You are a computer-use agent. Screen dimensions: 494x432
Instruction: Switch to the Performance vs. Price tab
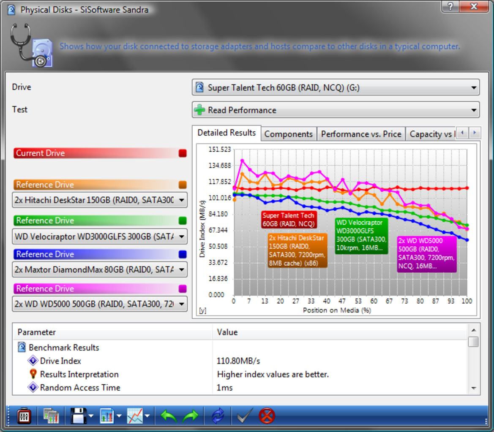pos(361,134)
